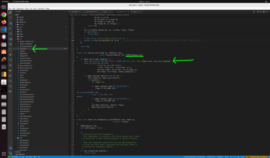Viewport: 270px width, 158px height.
Task: Expand the OUTLINE section
Action: point(18,152)
